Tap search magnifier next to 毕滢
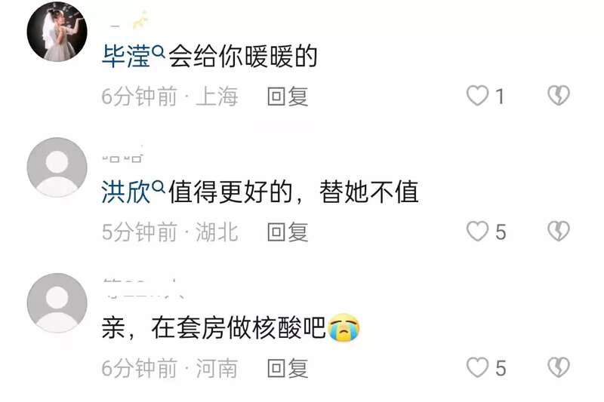Image resolution: width=604 pixels, height=402 pixels. coord(159,51)
